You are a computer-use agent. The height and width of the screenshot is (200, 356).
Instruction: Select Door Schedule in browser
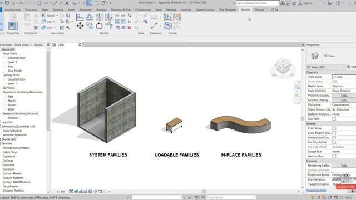12,131
